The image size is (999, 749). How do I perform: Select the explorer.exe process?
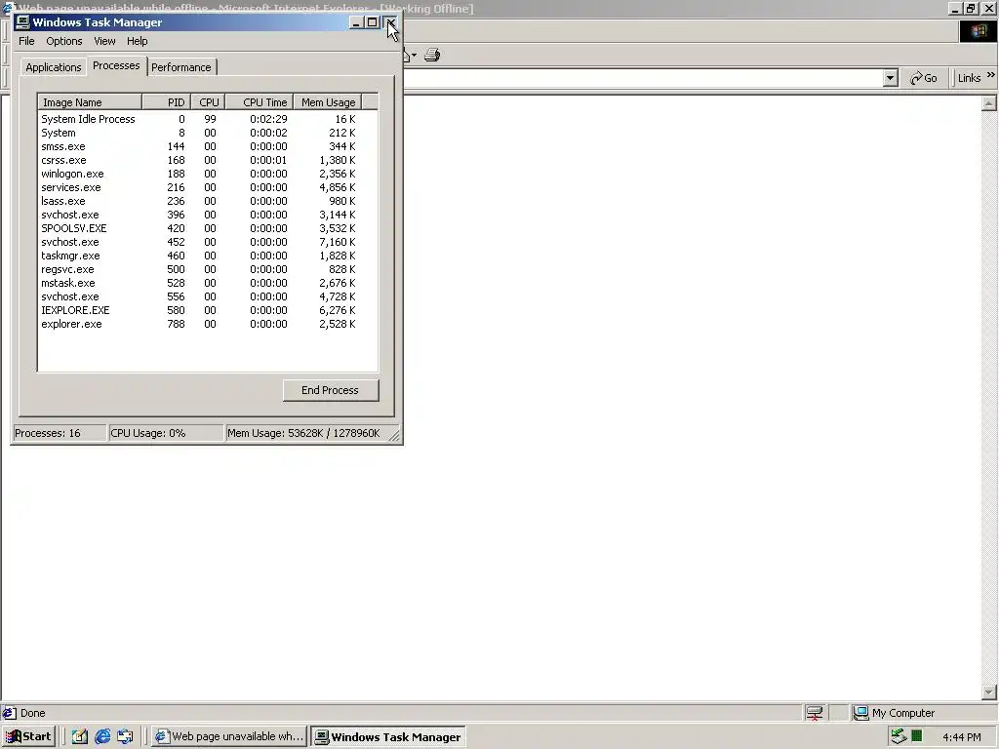point(208,324)
